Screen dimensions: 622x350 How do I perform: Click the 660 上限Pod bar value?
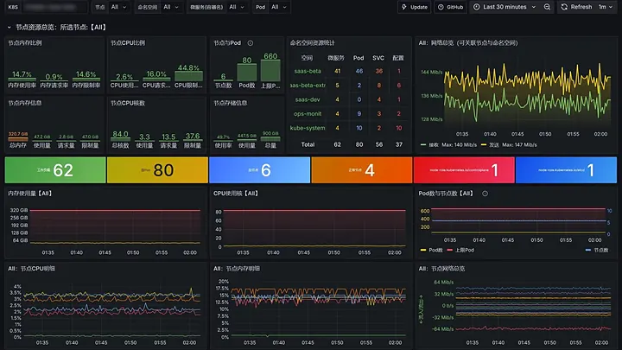(270, 56)
